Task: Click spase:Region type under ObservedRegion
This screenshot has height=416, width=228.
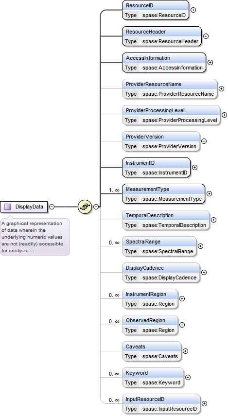Action: [158, 330]
